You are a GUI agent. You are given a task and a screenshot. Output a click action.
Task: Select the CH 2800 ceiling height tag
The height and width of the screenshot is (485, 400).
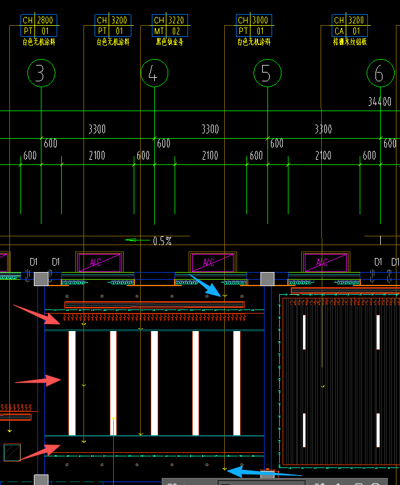click(39, 25)
